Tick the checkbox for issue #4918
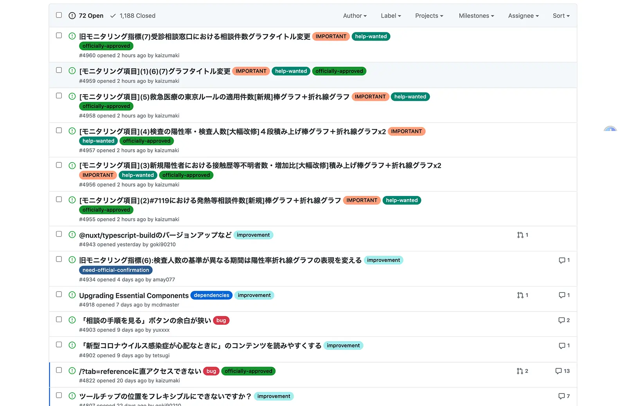The image size is (626, 406). point(59,294)
